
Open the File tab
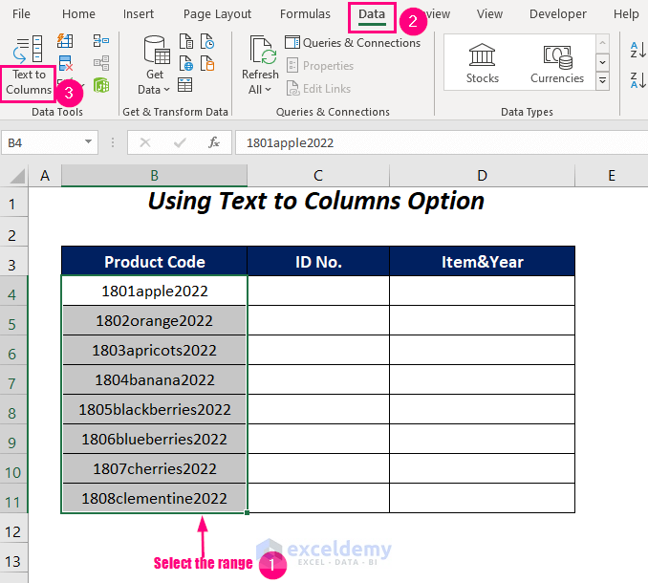tap(21, 14)
